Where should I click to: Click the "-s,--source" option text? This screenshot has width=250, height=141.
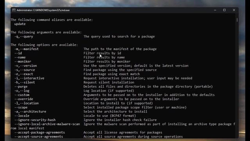tap(25, 70)
